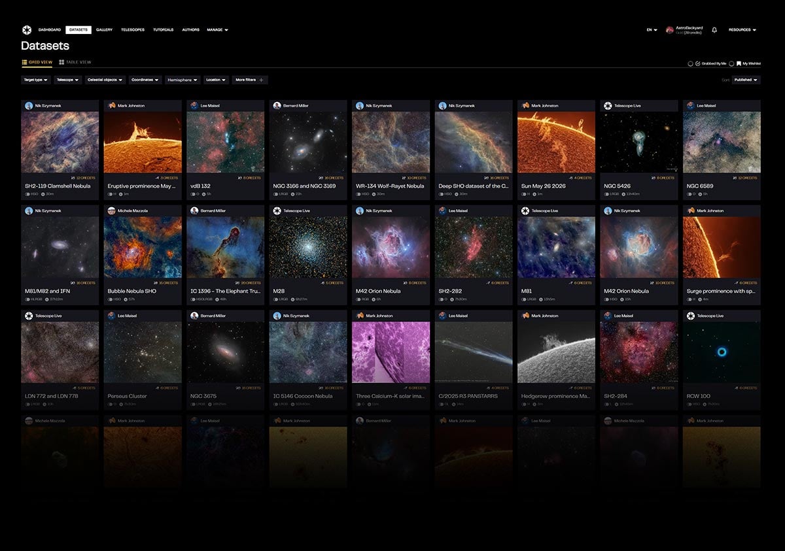Open the Coordinates filter dropdown

click(145, 80)
